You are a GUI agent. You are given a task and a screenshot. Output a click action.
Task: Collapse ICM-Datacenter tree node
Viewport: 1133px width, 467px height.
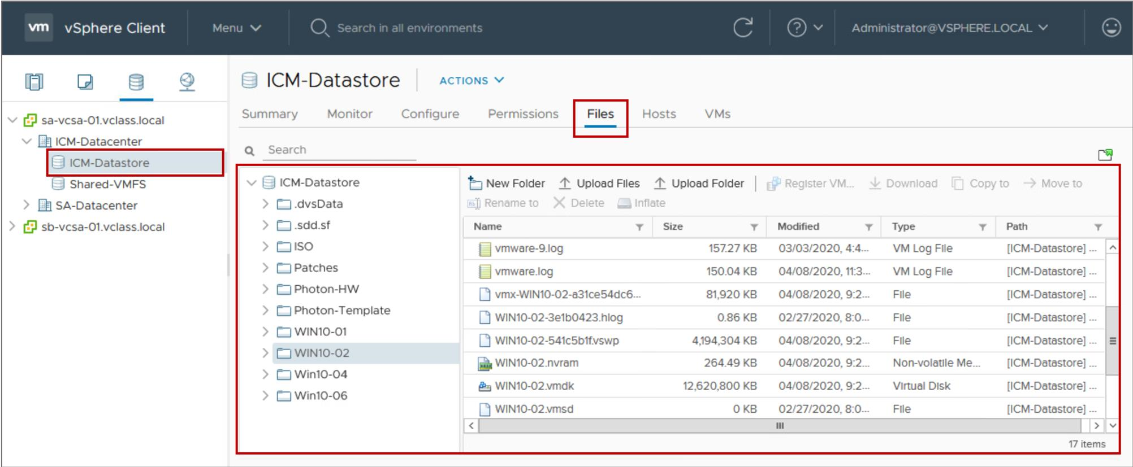(x=27, y=141)
